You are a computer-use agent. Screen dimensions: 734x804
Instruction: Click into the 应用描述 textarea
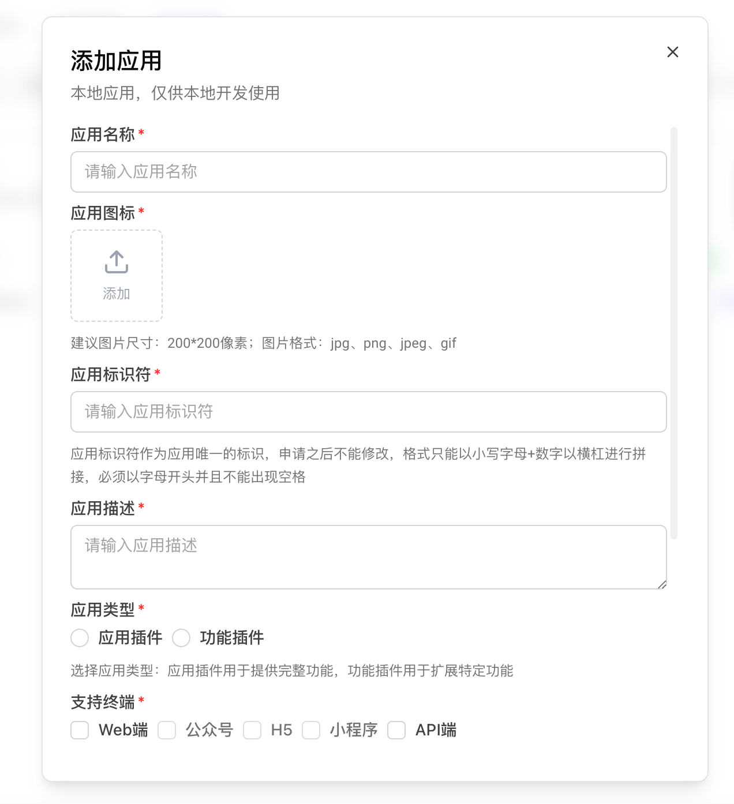[368, 557]
